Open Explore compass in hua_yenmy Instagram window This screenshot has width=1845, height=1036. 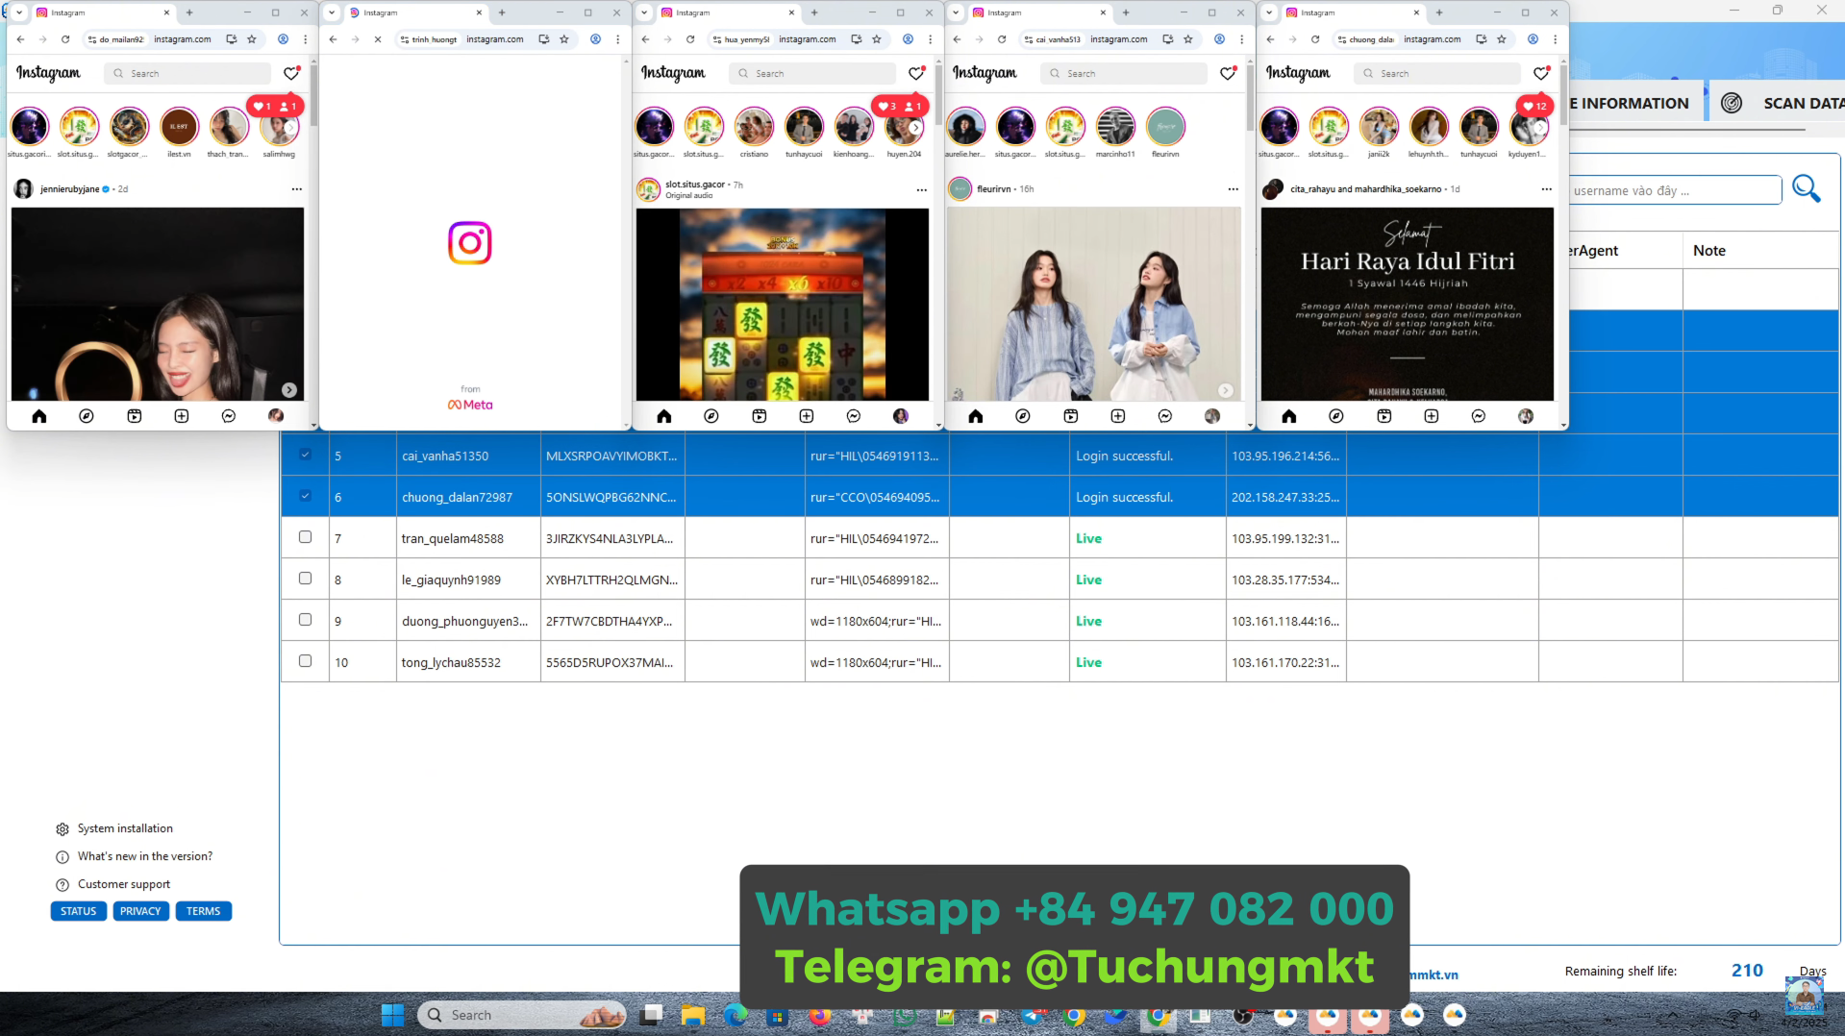(x=711, y=416)
